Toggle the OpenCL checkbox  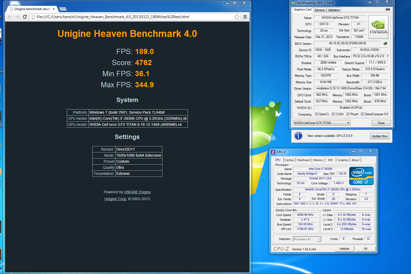tap(317, 114)
